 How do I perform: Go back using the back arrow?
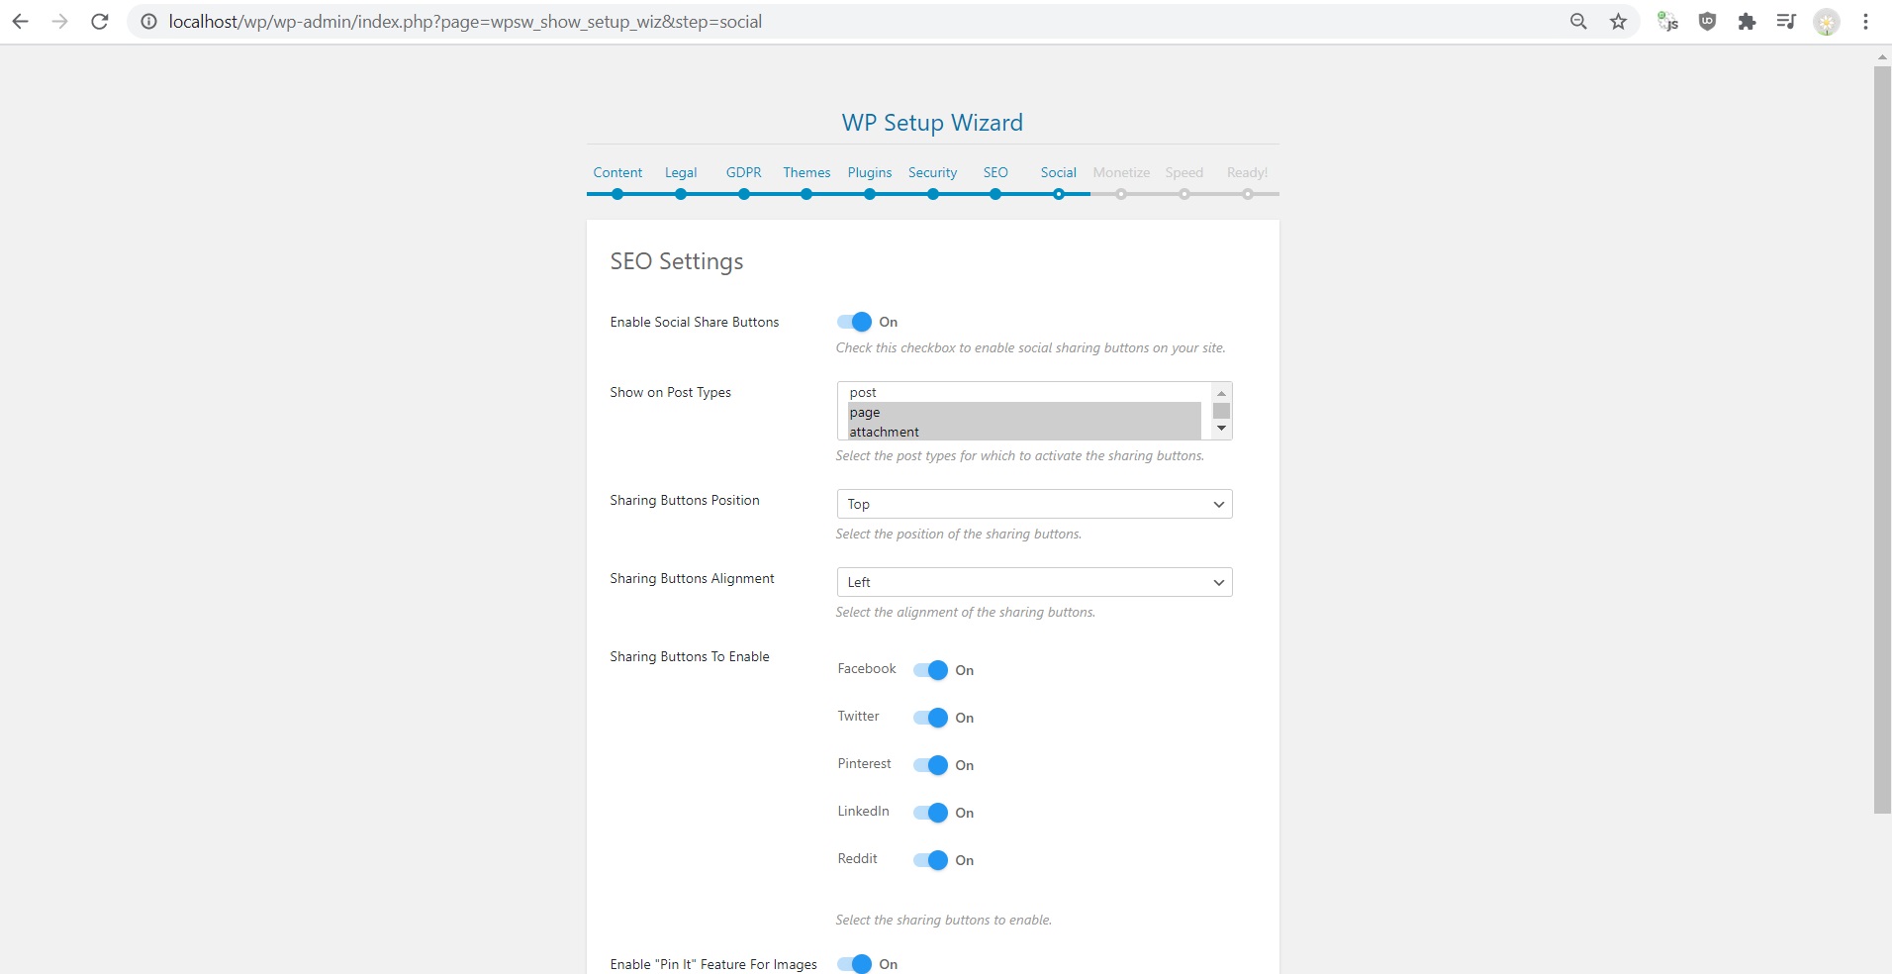click(x=21, y=21)
